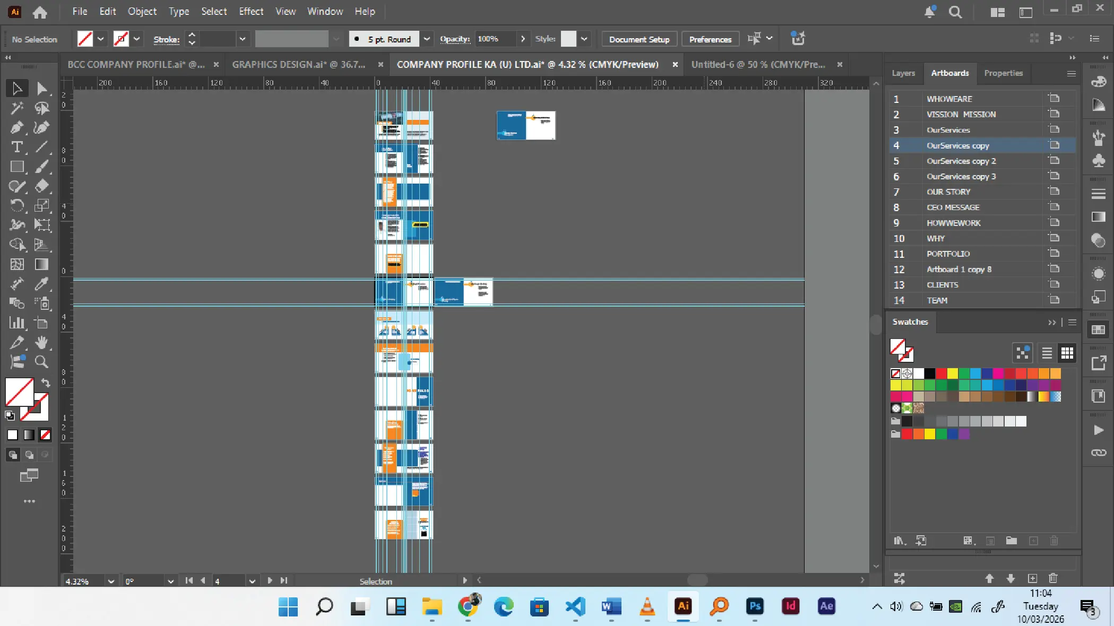Choose the Rotate tool
This screenshot has width=1114, height=626.
click(x=16, y=206)
